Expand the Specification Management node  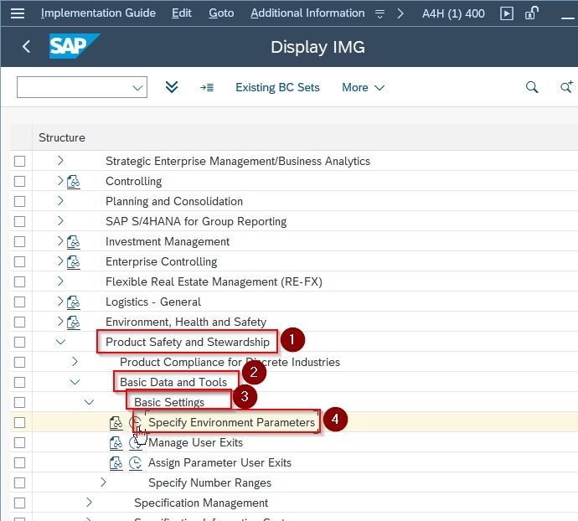pos(89,503)
